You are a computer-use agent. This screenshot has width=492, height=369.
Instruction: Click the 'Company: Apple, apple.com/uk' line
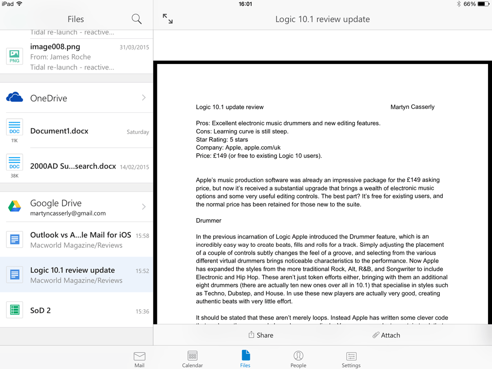coord(238,148)
